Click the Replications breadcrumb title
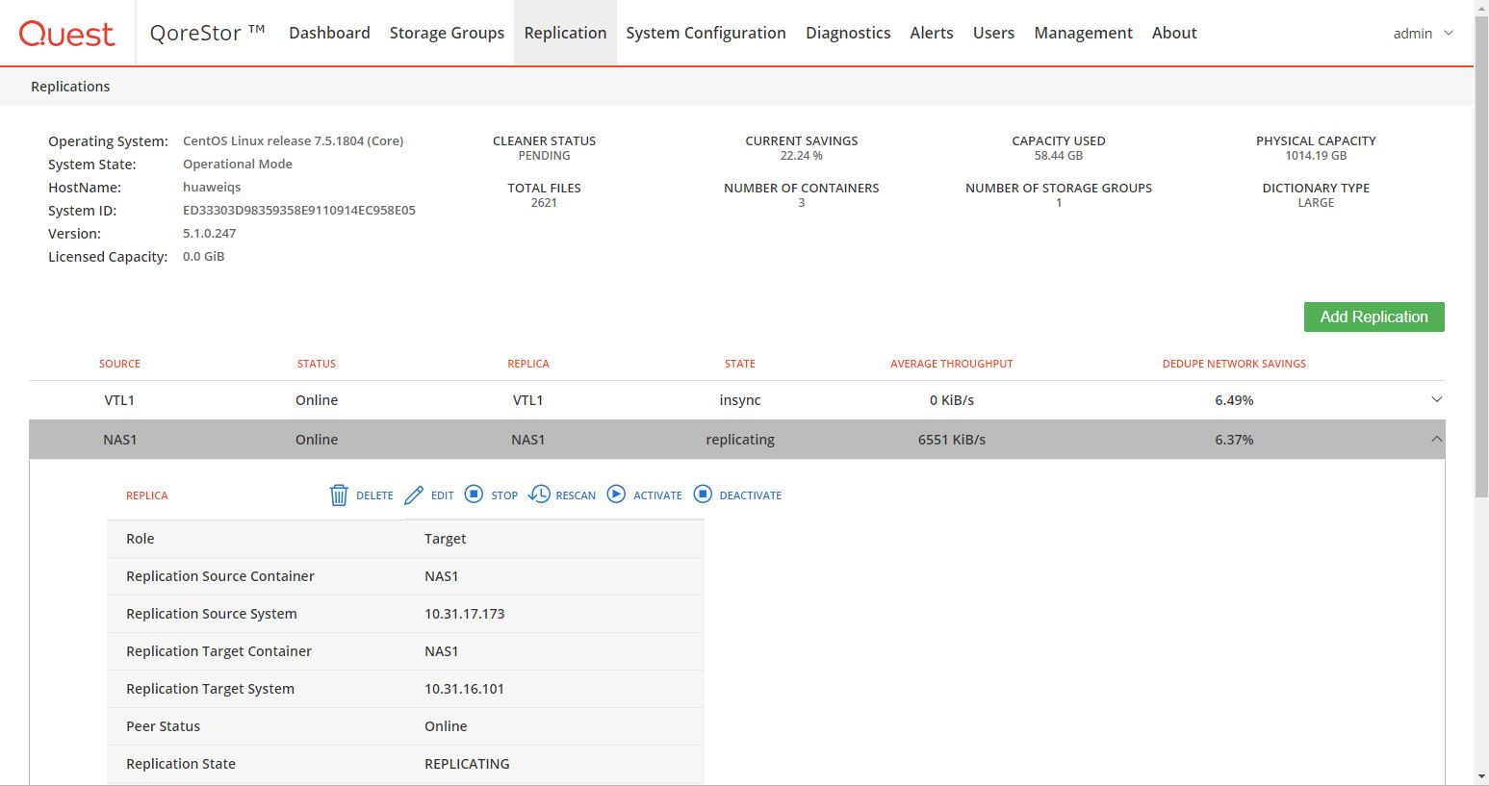 click(70, 87)
